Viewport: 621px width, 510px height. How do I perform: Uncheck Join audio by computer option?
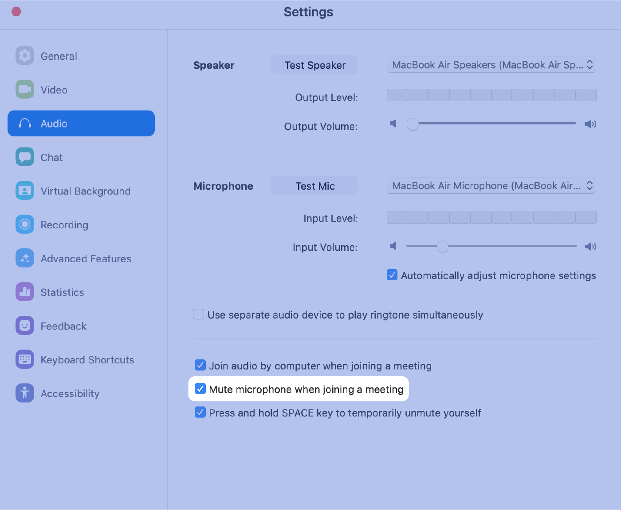[200, 365]
